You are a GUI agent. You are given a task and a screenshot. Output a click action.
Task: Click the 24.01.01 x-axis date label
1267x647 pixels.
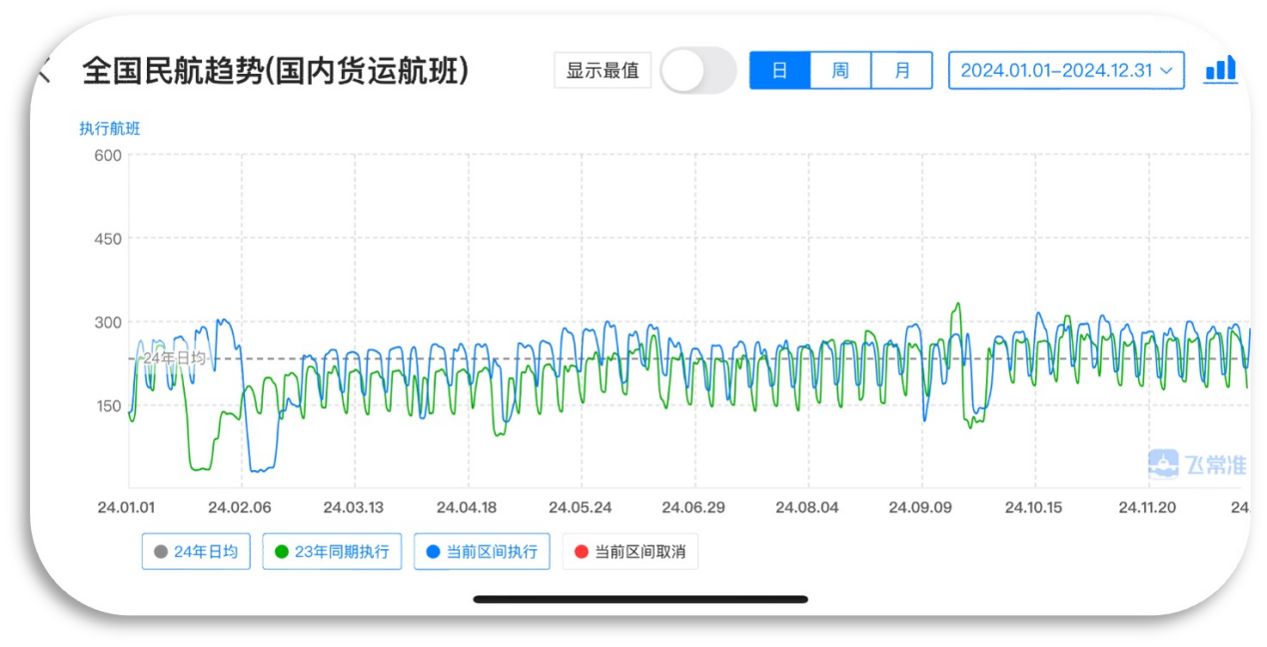point(126,507)
